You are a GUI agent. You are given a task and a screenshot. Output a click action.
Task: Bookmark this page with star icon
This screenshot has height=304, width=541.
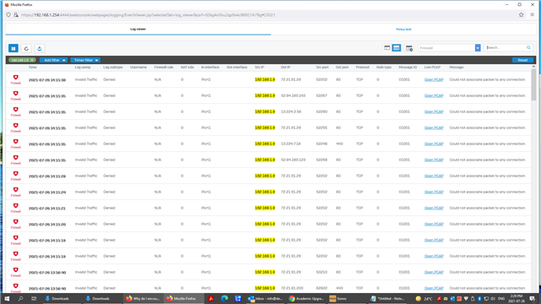point(522,15)
